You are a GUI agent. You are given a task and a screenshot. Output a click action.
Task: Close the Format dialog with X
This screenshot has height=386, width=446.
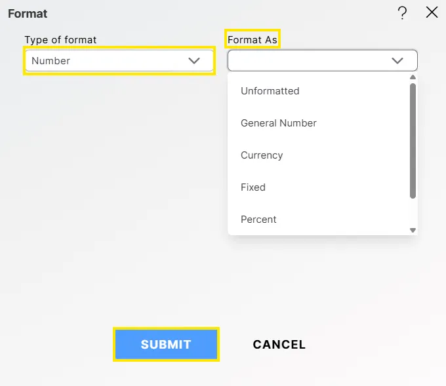[432, 12]
